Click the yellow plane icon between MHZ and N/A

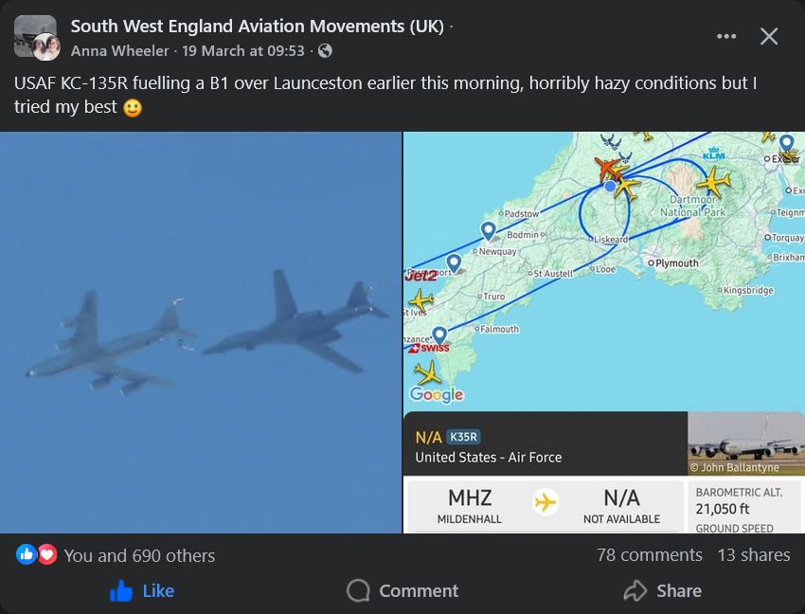[x=546, y=501]
